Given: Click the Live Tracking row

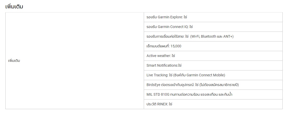Looking at the screenshot, I should (213, 75).
